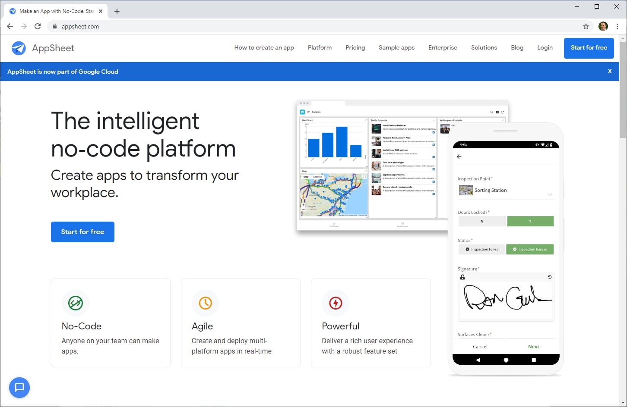Open the Sample apps navigation item
This screenshot has height=407, width=627.
396,48
